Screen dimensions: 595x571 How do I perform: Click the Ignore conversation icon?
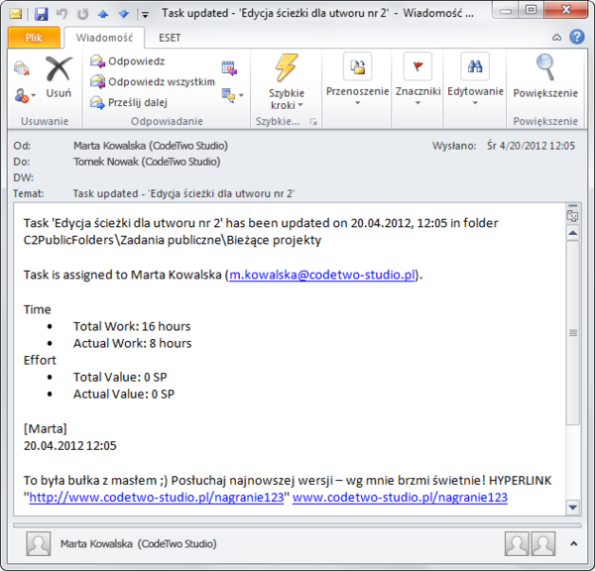pos(22,68)
